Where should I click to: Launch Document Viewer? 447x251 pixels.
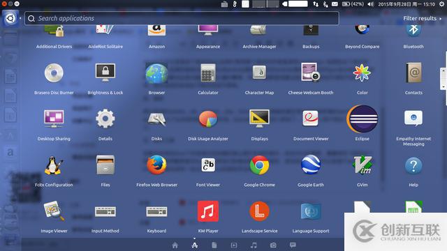click(x=310, y=119)
